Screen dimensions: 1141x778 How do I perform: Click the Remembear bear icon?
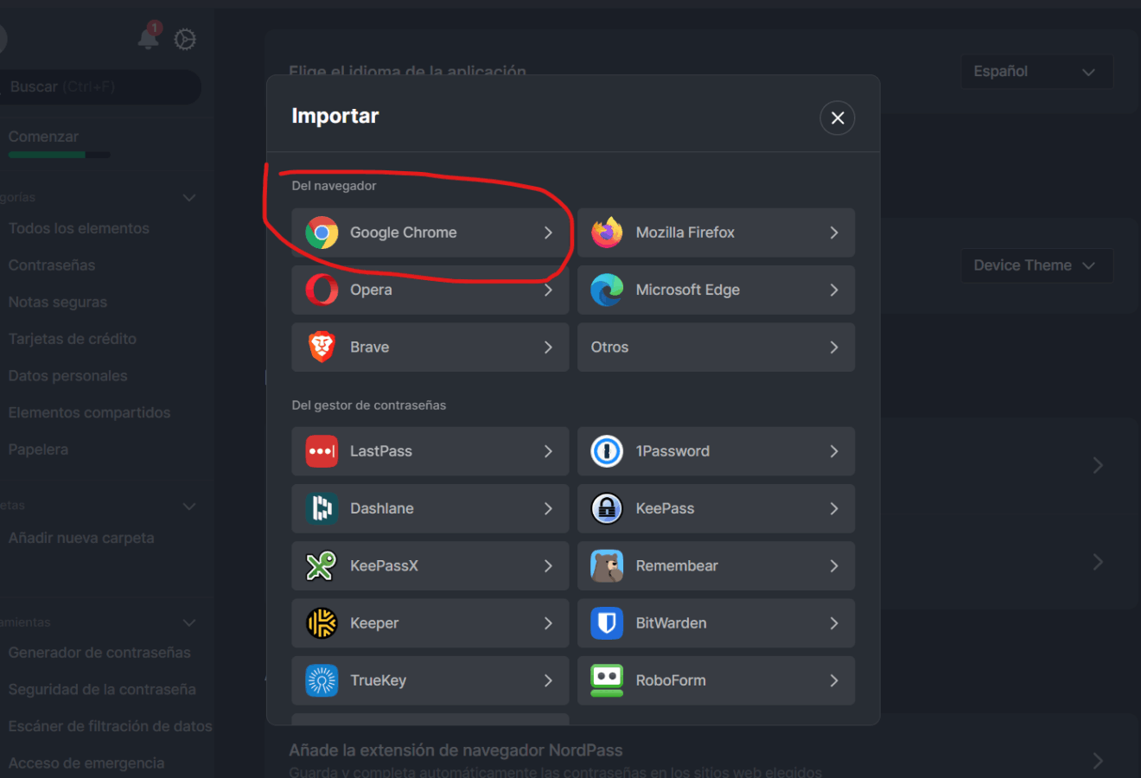(x=607, y=565)
